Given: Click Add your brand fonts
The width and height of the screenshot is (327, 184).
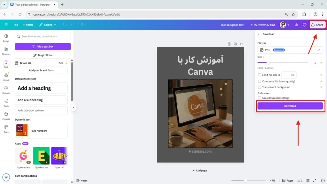Looking at the screenshot, I should 41,70.
